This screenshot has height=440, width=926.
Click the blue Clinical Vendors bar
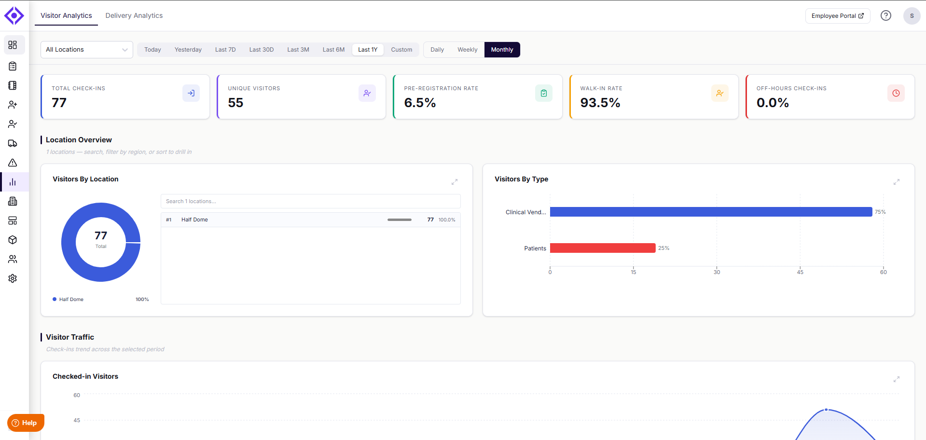coord(711,212)
